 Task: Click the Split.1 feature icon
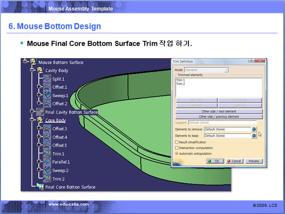pyautogui.click(x=47, y=79)
